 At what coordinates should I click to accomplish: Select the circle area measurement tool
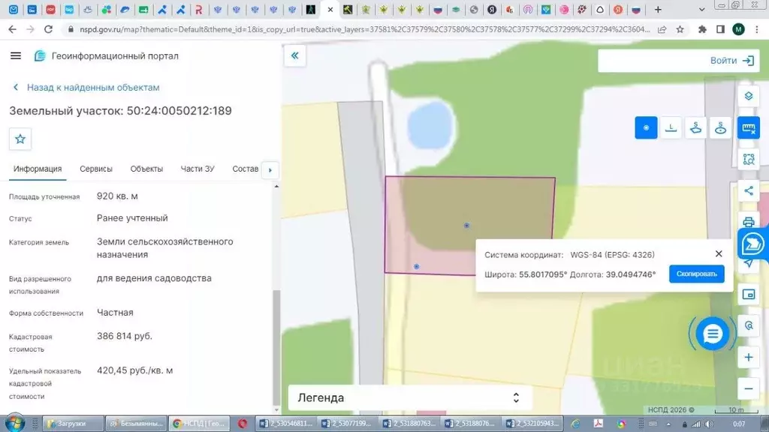pyautogui.click(x=720, y=127)
